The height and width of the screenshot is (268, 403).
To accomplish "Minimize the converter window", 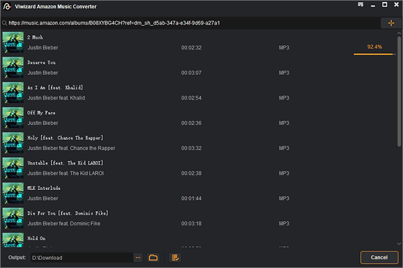I will [x=373, y=5].
